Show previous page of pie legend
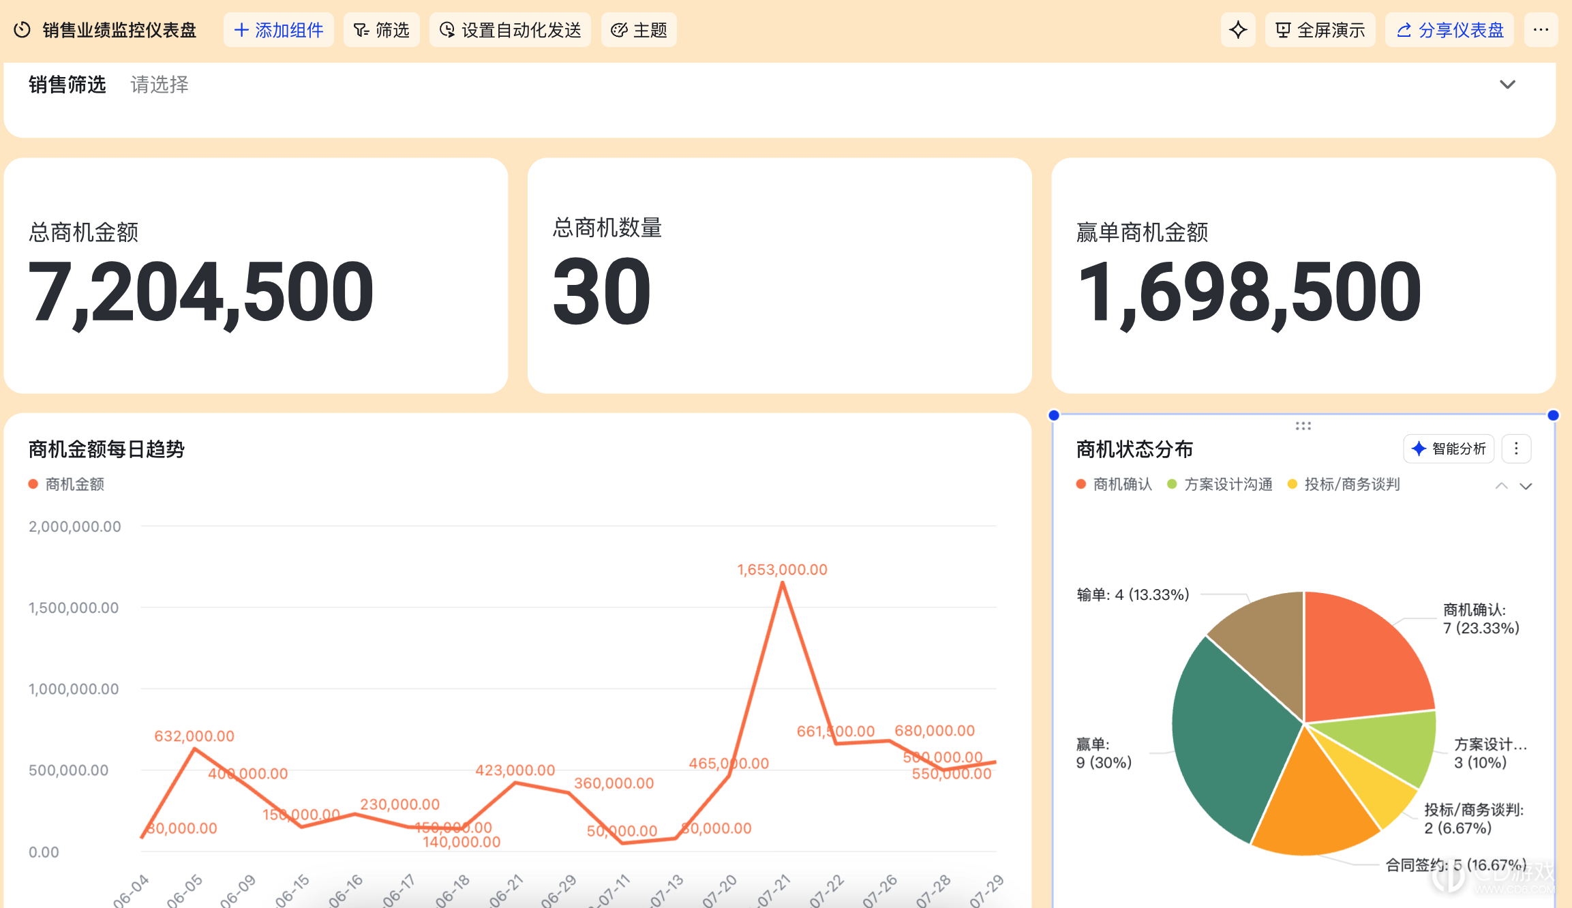Viewport: 1572px width, 908px height. coord(1501,486)
